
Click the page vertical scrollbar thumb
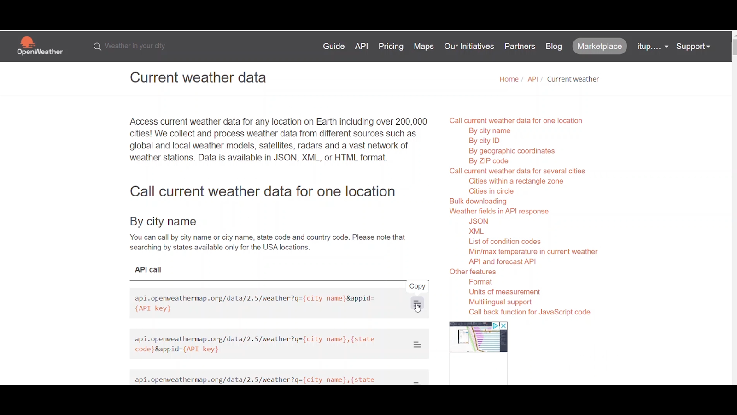[734, 48]
